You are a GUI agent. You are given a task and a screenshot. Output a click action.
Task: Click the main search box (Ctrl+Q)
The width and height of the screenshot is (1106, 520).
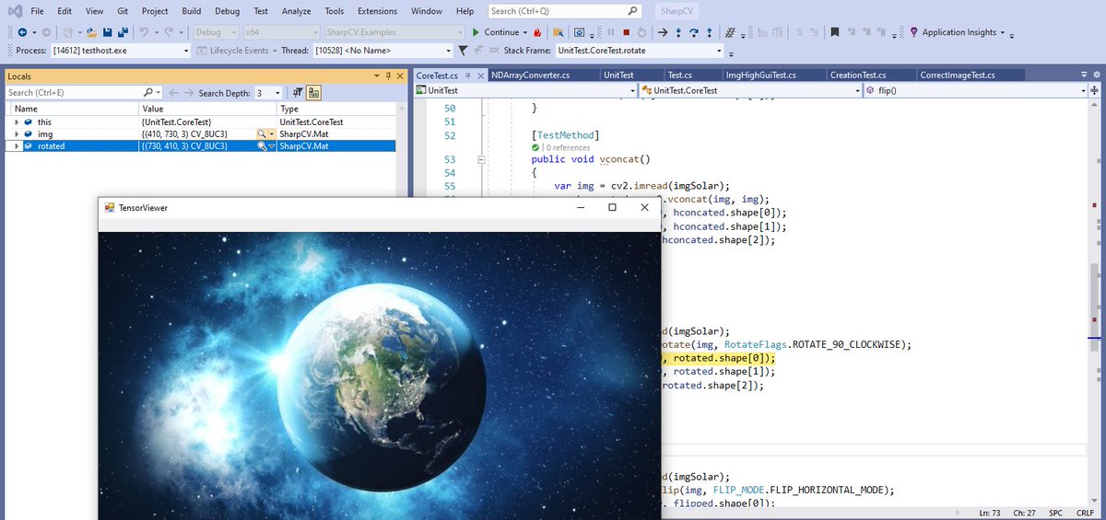click(564, 11)
